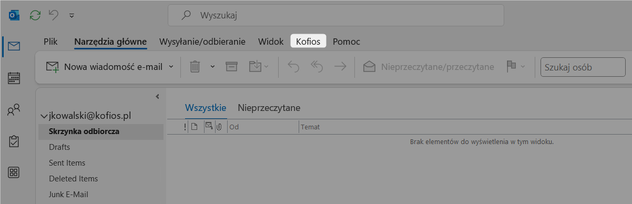Open the Tasks icon in sidebar
Image resolution: width=632 pixels, height=204 pixels.
(x=14, y=141)
